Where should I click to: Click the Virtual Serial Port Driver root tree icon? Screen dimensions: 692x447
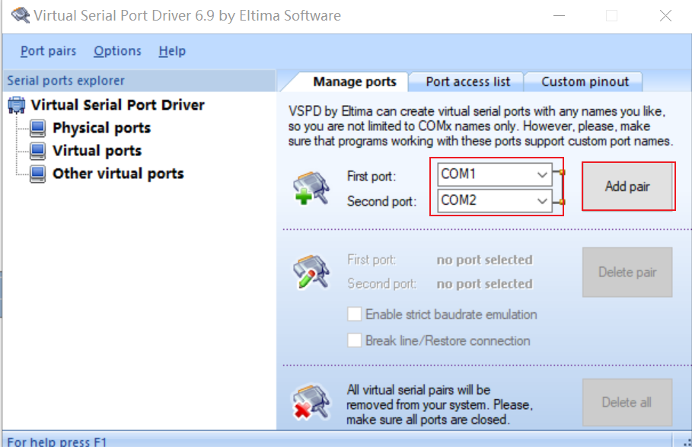click(17, 105)
